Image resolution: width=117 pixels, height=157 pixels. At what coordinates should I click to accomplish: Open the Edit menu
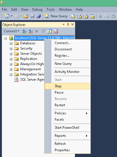tap(14, 10)
